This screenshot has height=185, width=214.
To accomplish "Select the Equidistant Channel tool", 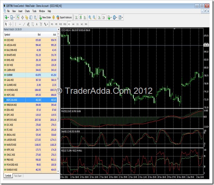I will [28, 24].
